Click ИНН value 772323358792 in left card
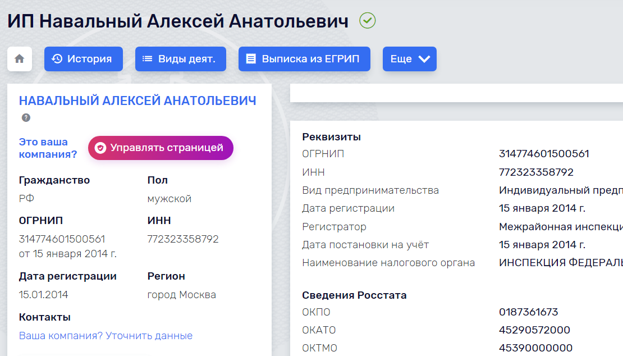 tap(183, 239)
